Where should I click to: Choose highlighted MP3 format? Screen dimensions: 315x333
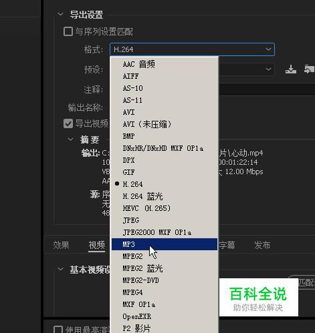pyautogui.click(x=165, y=244)
